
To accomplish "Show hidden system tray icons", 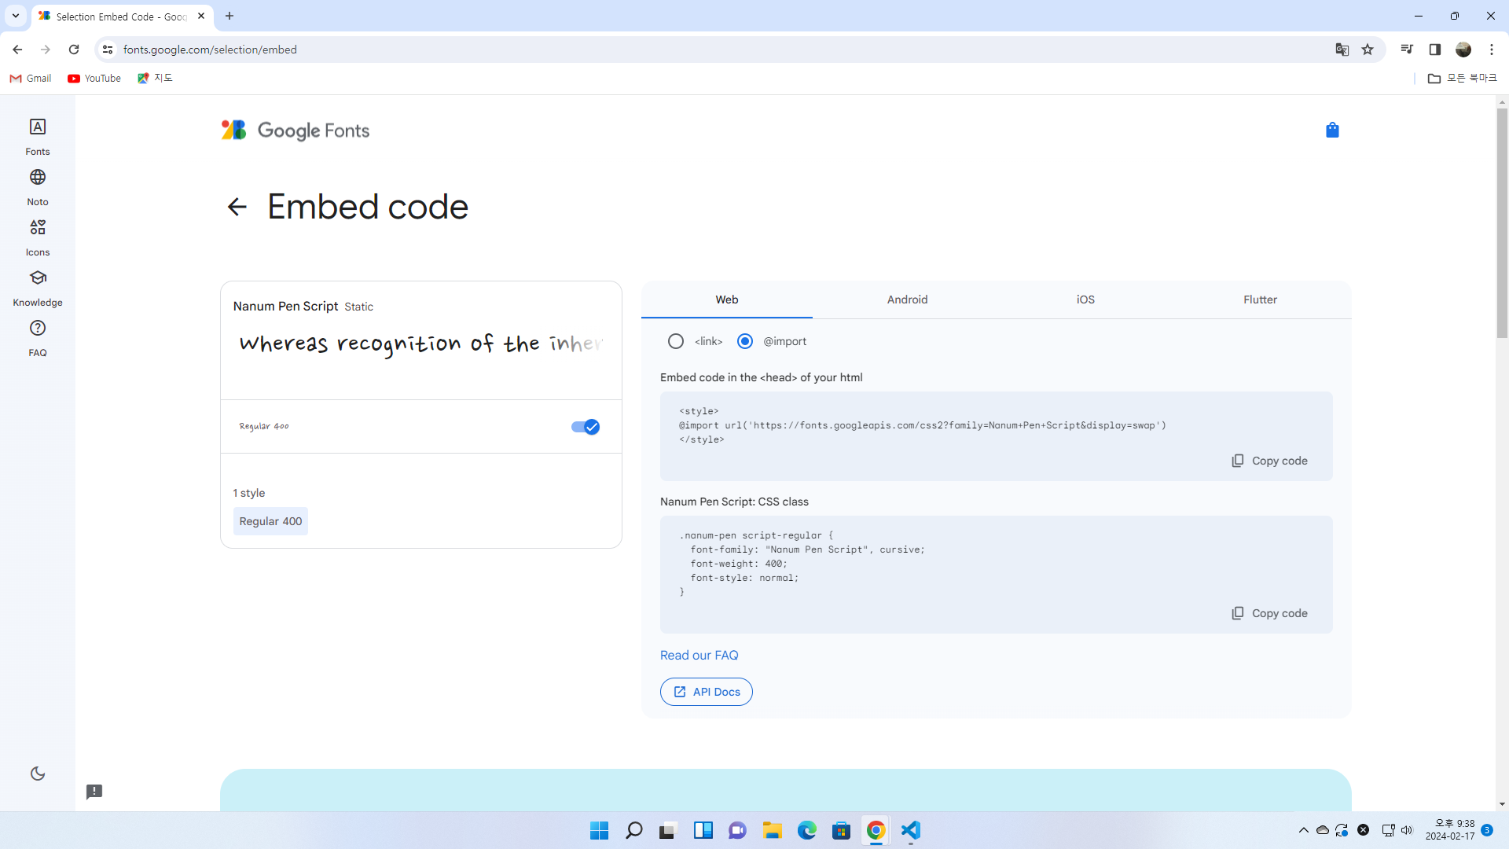I will point(1304,830).
